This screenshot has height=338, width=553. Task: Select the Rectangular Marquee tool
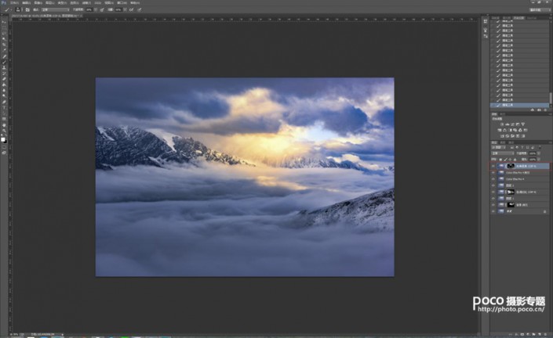click(4, 30)
